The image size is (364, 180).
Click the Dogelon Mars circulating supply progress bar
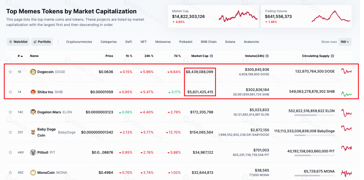point(314,115)
